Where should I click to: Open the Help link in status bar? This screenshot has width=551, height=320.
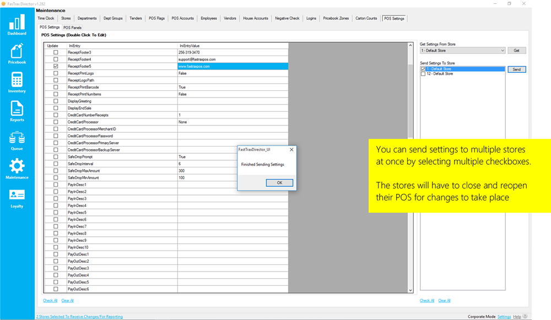pos(517,317)
